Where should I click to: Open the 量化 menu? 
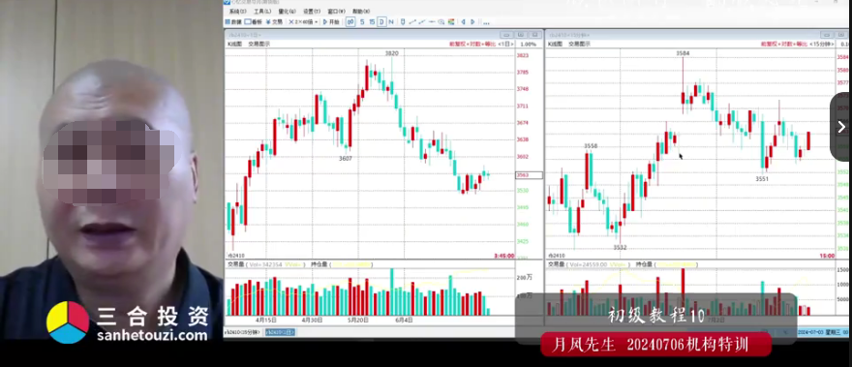coord(288,11)
